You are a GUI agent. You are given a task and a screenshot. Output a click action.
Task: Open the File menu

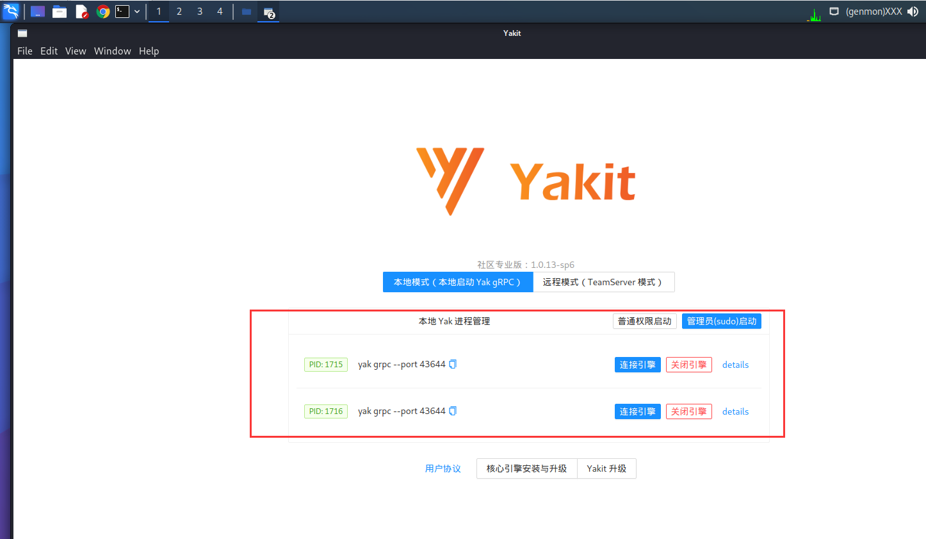(25, 51)
